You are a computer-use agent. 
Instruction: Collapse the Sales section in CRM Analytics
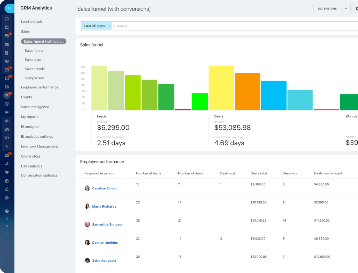[x=25, y=31]
